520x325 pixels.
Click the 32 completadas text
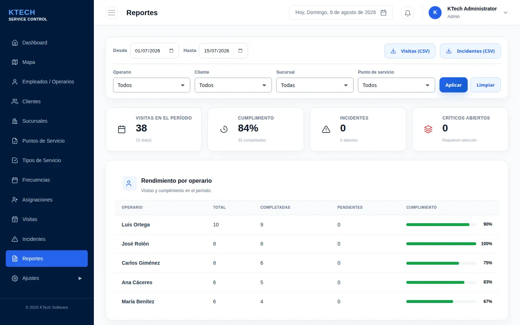[252, 140]
